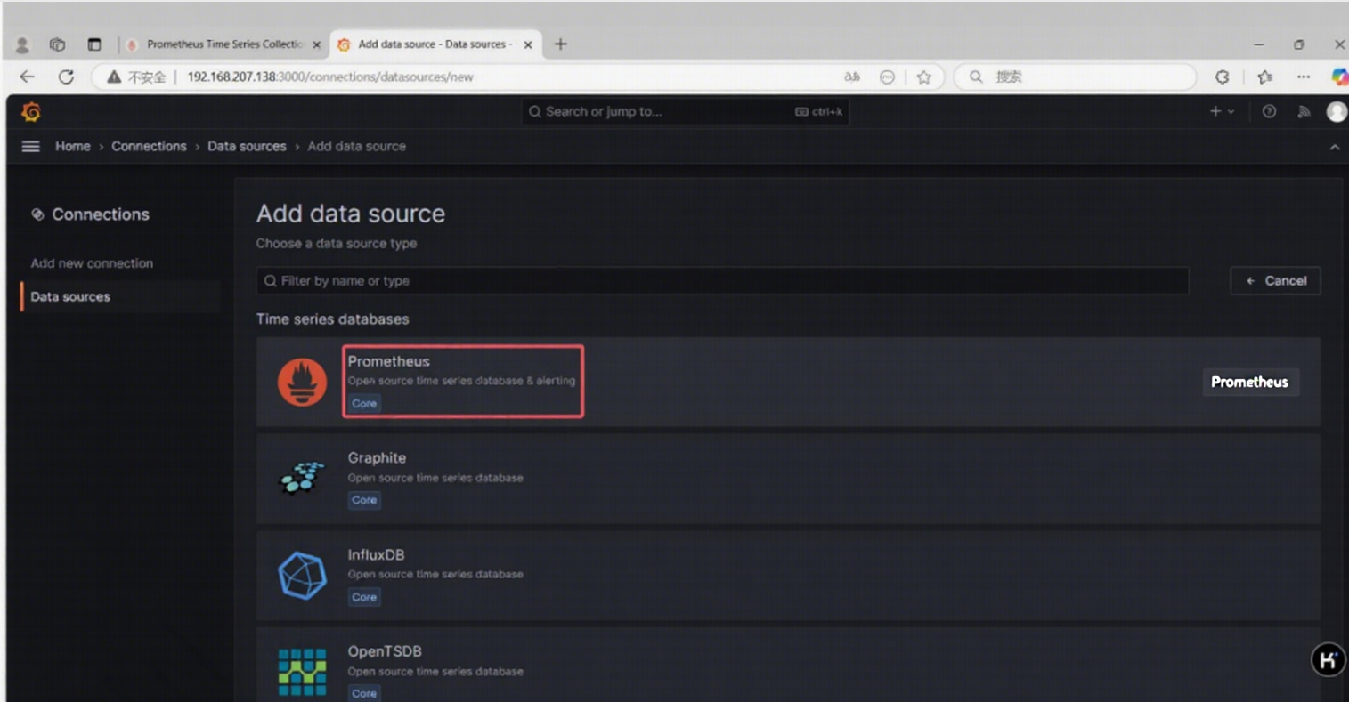1349x702 pixels.
Task: Click the translate icon in address bar
Action: coord(852,77)
